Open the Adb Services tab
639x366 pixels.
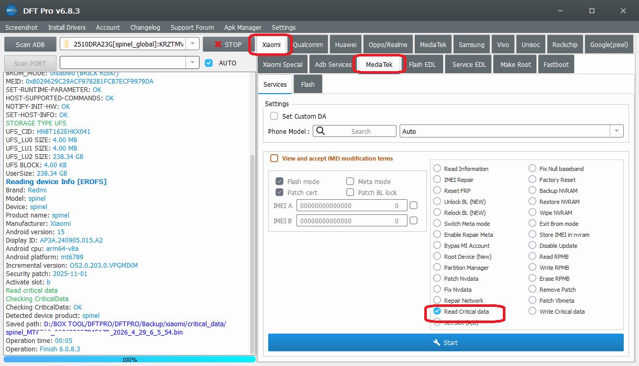click(x=333, y=64)
